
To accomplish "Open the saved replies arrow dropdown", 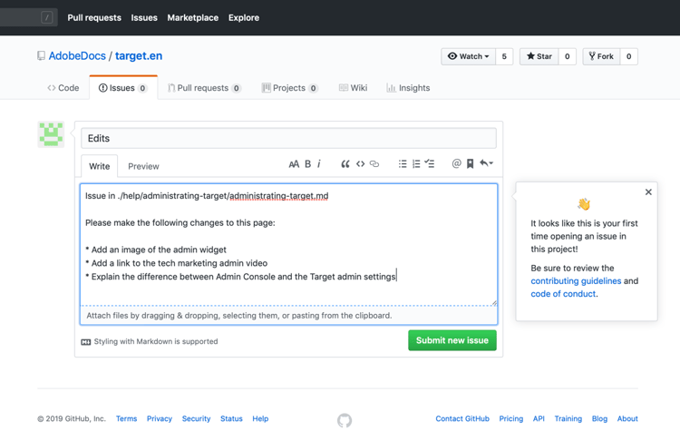I will [486, 163].
